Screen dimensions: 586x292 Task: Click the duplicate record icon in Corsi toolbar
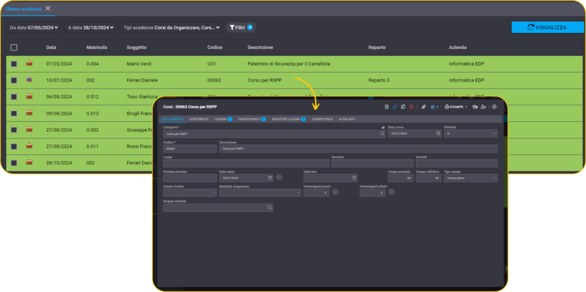point(403,107)
